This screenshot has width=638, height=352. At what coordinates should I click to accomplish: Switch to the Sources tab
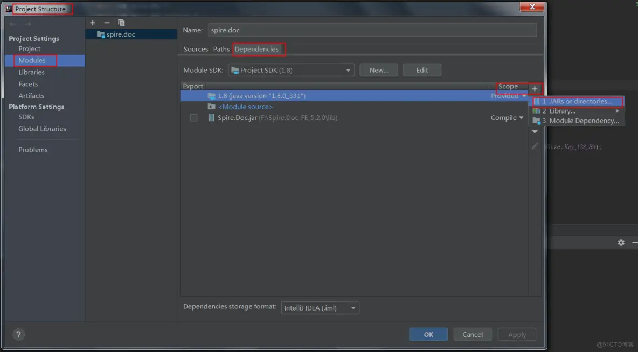[196, 49]
